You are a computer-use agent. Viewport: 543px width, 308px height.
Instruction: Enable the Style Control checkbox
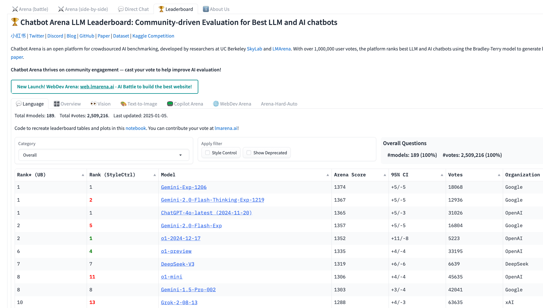tap(207, 153)
